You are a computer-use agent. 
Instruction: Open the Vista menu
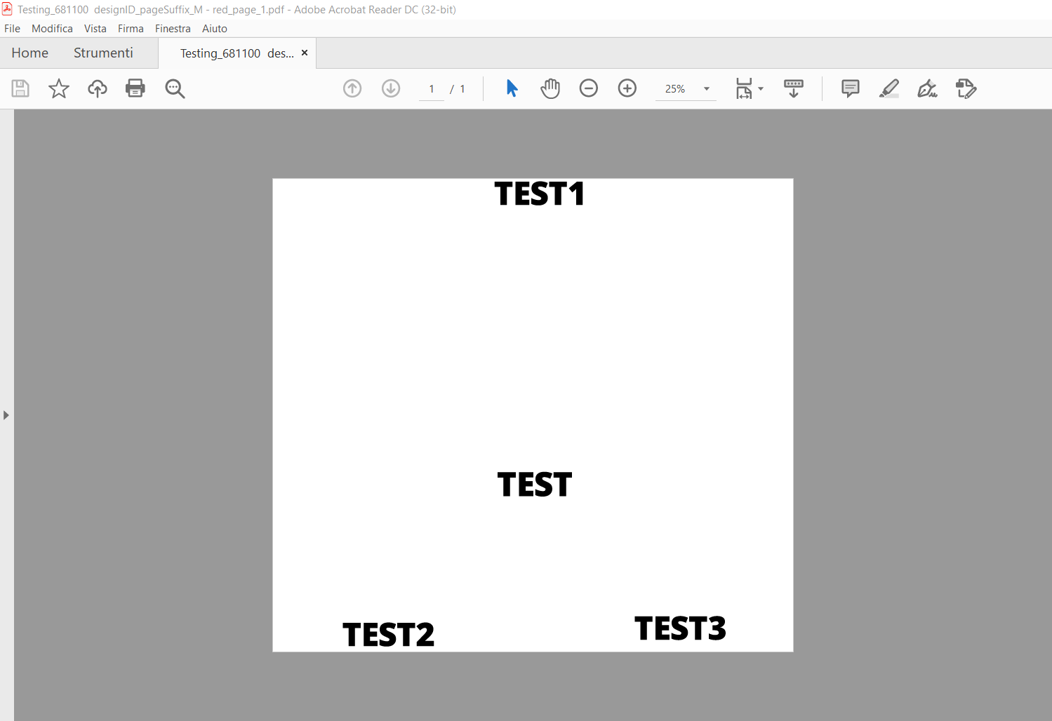[95, 29]
